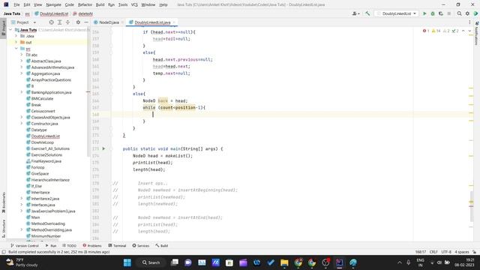
Task: Expand AbstractClass.java node
Action: pos(22,61)
